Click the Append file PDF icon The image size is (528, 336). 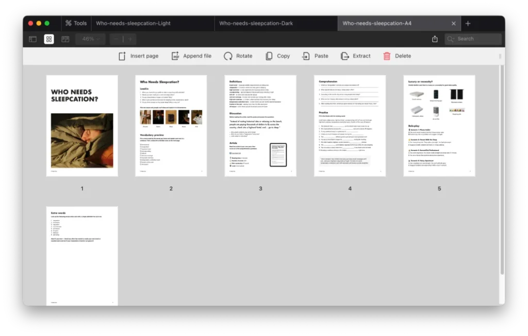point(175,56)
